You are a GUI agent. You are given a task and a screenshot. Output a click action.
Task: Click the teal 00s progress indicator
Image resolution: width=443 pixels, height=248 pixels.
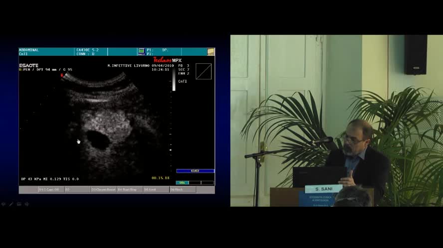[x=182, y=183]
